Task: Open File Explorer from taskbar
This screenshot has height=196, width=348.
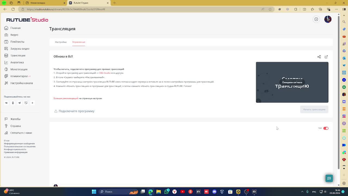Action: pyautogui.click(x=159, y=192)
